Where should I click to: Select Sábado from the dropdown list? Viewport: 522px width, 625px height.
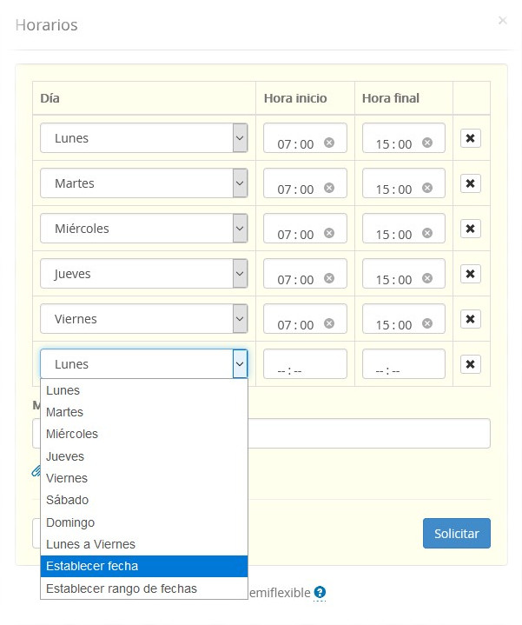68,500
